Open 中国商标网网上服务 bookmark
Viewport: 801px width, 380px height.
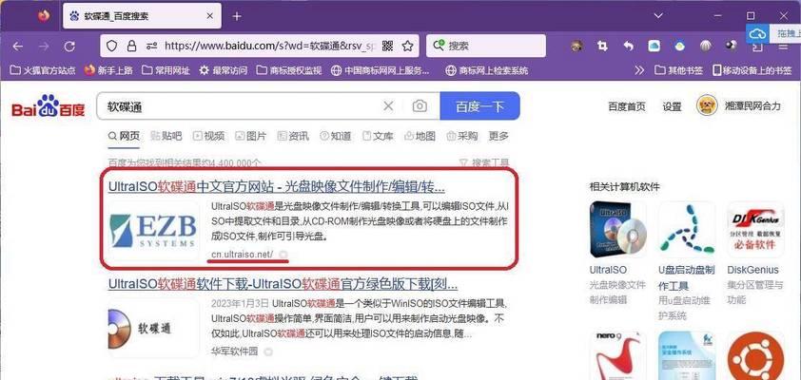[381, 70]
